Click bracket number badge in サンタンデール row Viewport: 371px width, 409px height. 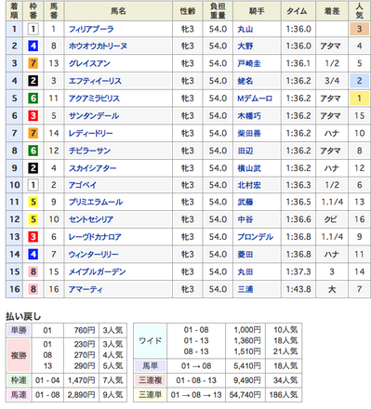click(x=33, y=116)
